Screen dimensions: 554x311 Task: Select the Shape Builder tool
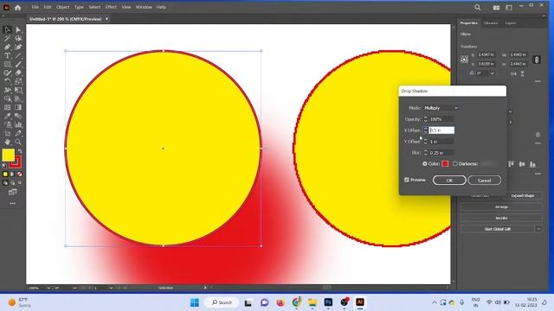7,98
